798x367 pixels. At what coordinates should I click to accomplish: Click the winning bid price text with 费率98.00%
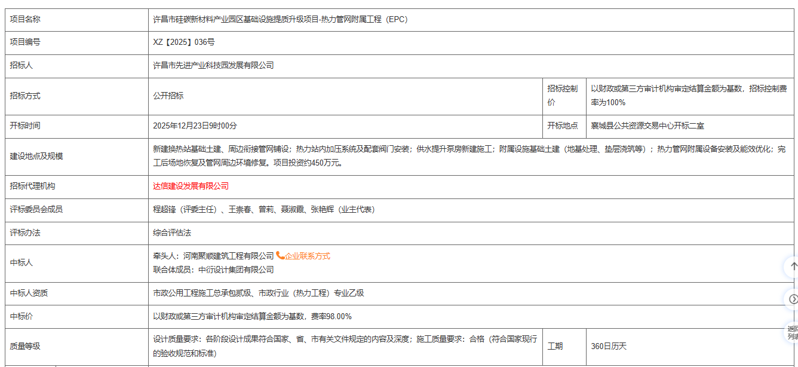pyautogui.click(x=252, y=316)
